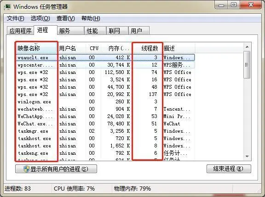
Task: Switch to the 服务 tab
Action: [71, 31]
